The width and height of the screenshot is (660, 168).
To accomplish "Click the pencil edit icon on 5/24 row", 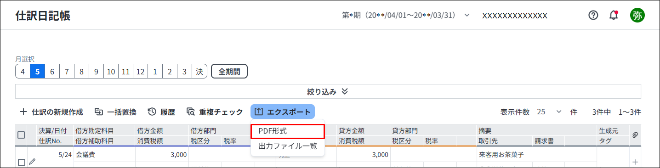I will coord(32,162).
